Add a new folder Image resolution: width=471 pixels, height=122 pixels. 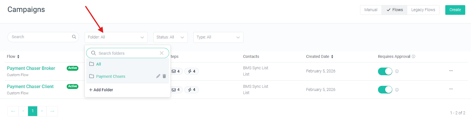101,90
